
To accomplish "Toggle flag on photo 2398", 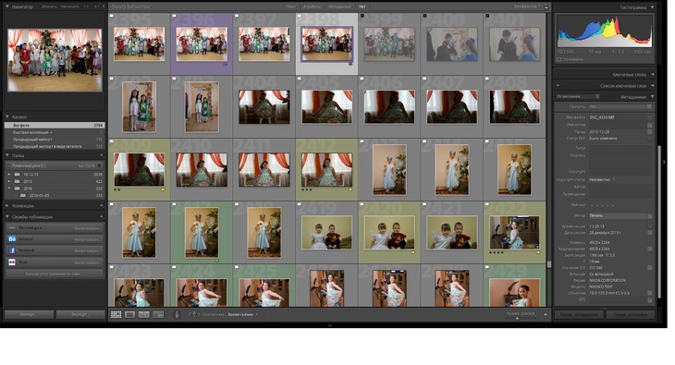I will coord(300,16).
